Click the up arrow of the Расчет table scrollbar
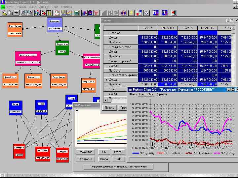This screenshot has height=178, width=238. (x=233, y=28)
